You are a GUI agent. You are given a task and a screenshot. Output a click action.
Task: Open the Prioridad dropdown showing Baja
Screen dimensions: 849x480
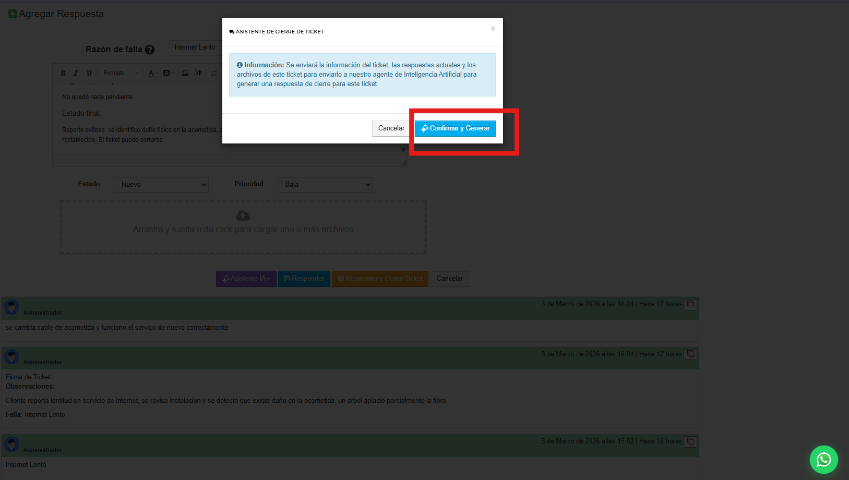(325, 185)
